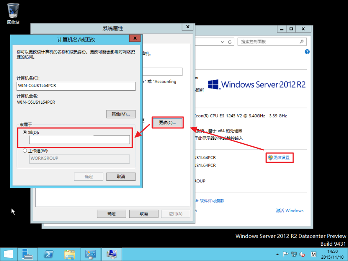Expand the address bar history dropdown
The image size is (348, 261).
[x=222, y=42]
